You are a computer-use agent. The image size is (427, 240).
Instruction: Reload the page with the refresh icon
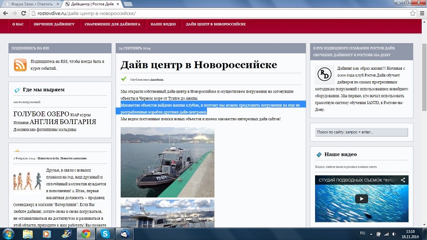23,13
